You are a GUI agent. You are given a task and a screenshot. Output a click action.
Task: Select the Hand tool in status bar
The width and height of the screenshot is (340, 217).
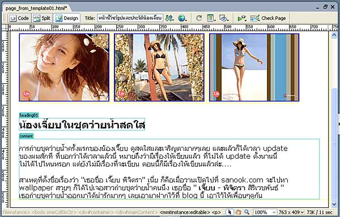(x=239, y=212)
